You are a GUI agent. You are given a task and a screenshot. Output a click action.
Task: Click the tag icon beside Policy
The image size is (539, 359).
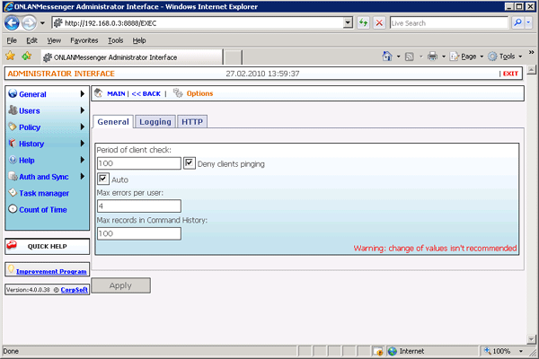[13, 127]
